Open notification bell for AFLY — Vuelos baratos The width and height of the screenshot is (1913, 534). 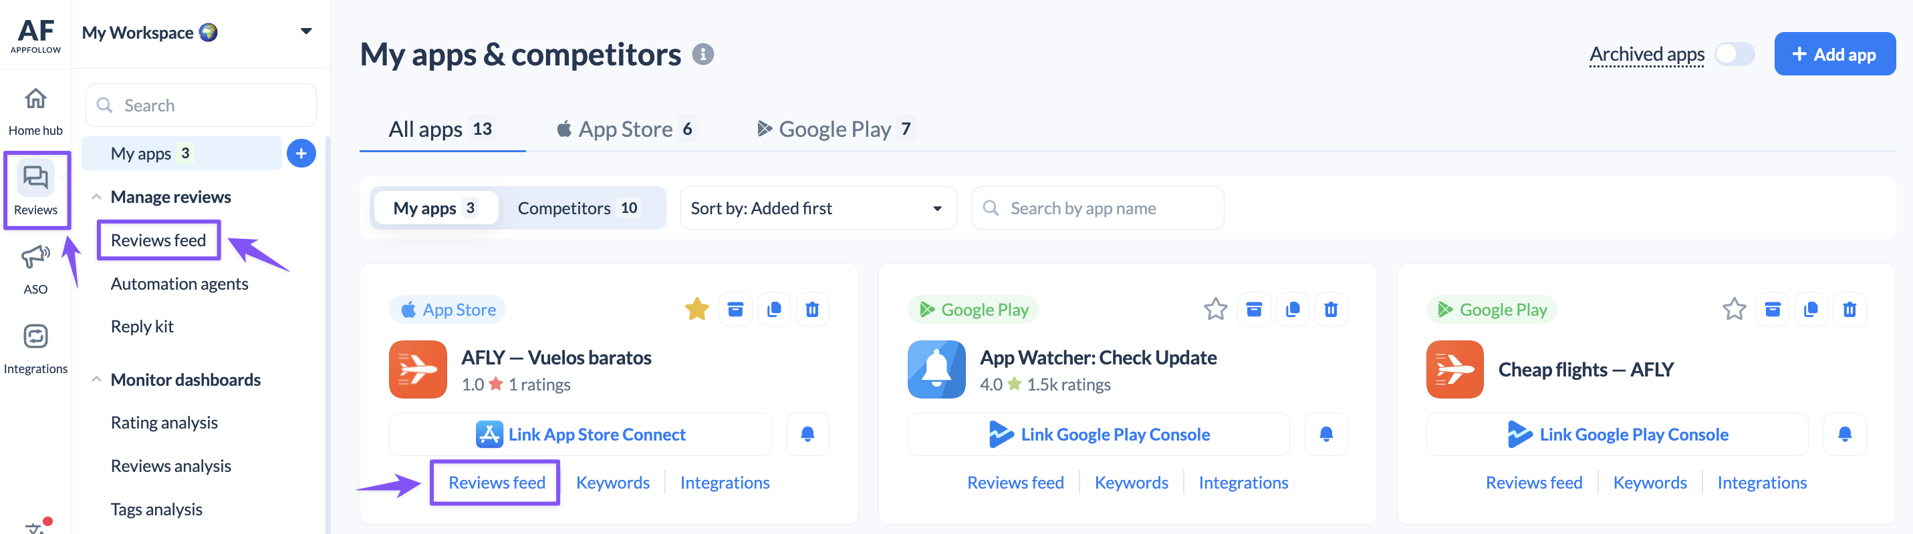point(807,434)
